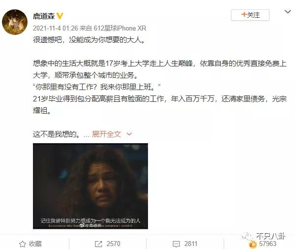This screenshot has width=295, height=249.
Task: Select the comment count 2811
Action: [191, 244]
